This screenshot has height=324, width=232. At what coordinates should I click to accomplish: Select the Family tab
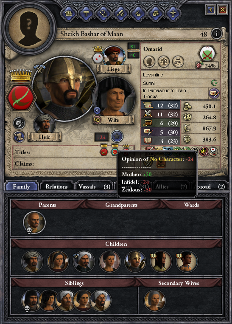(x=21, y=186)
